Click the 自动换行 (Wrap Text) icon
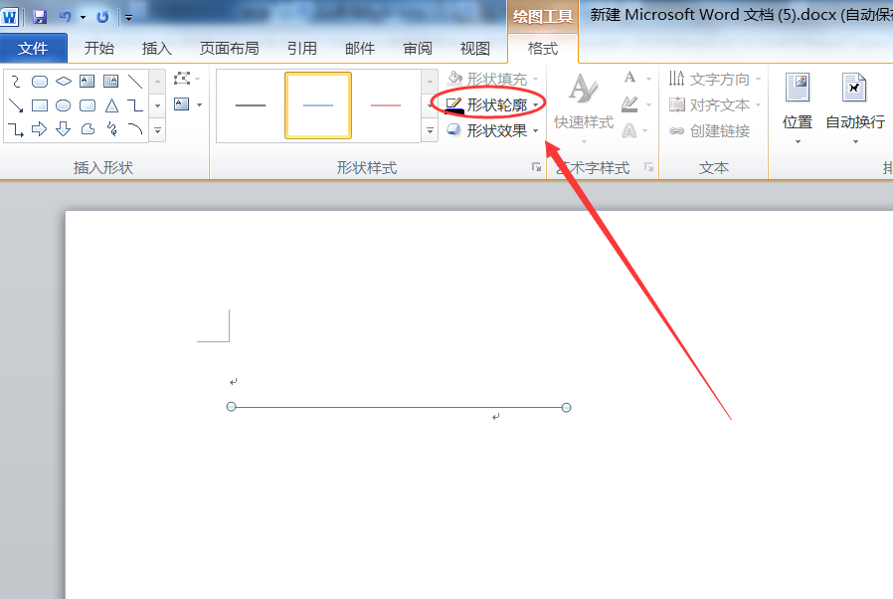893x599 pixels. pos(854,89)
